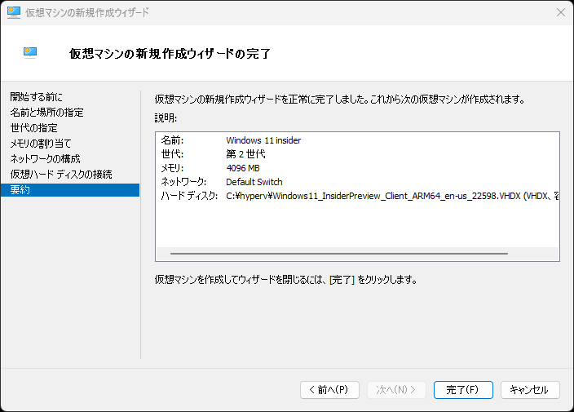Open the 開始する前に step
This screenshot has height=412, width=574.
point(36,97)
